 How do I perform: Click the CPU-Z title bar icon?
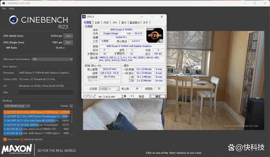(x=84, y=16)
